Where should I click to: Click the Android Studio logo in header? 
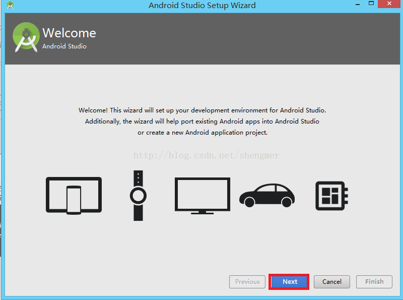pos(26,37)
